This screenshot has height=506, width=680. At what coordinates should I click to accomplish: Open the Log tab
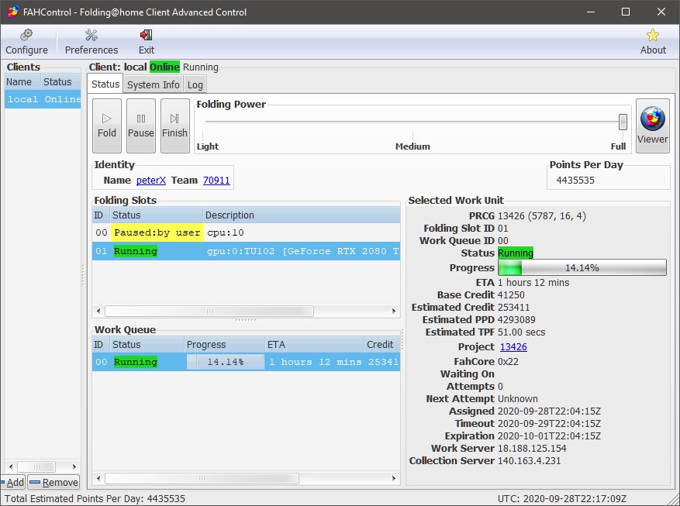195,84
